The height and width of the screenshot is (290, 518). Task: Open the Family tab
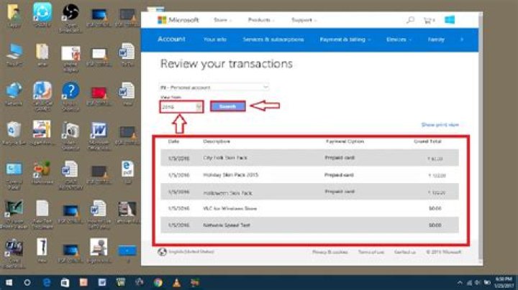(x=436, y=39)
